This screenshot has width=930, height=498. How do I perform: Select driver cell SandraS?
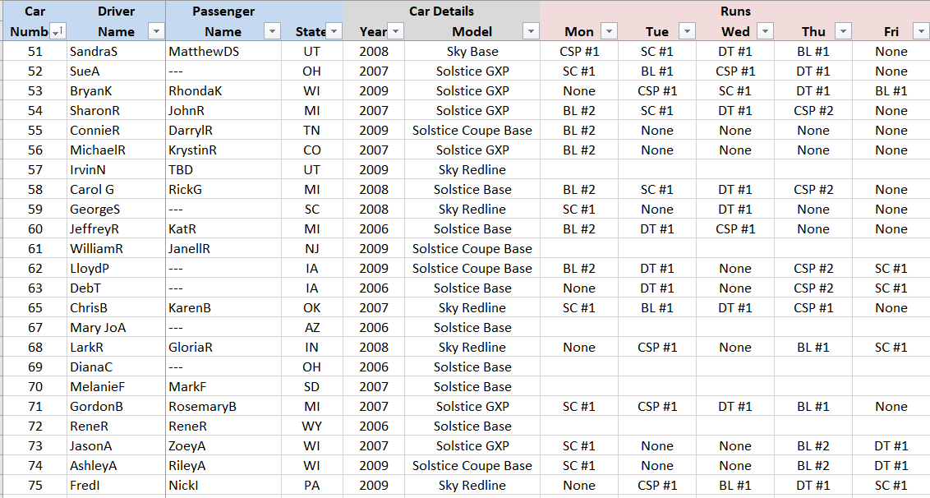click(117, 52)
